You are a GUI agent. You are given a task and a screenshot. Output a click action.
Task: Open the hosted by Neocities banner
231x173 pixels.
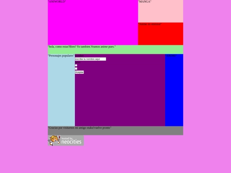(66, 141)
